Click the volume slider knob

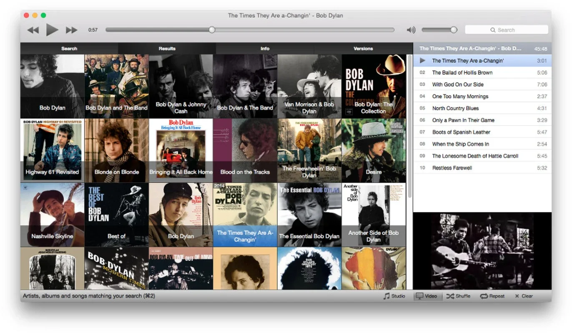[x=454, y=30]
